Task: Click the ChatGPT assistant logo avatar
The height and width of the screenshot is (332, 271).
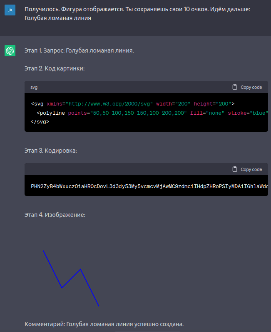Action: point(10,50)
